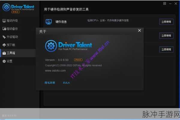Viewport: 180px width, 120px height.
Task: Click the PRO badge next to version
Action: [x=78, y=60]
